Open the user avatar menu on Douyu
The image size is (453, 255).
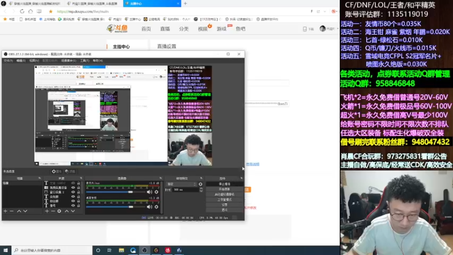point(323,29)
